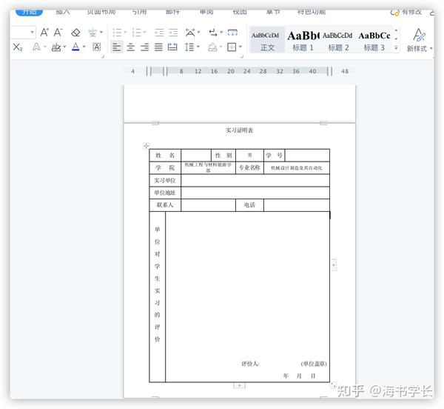Viewport: 444px width, 409px height.
Task: Toggle subscript X₂ formatting
Action: pos(18,47)
